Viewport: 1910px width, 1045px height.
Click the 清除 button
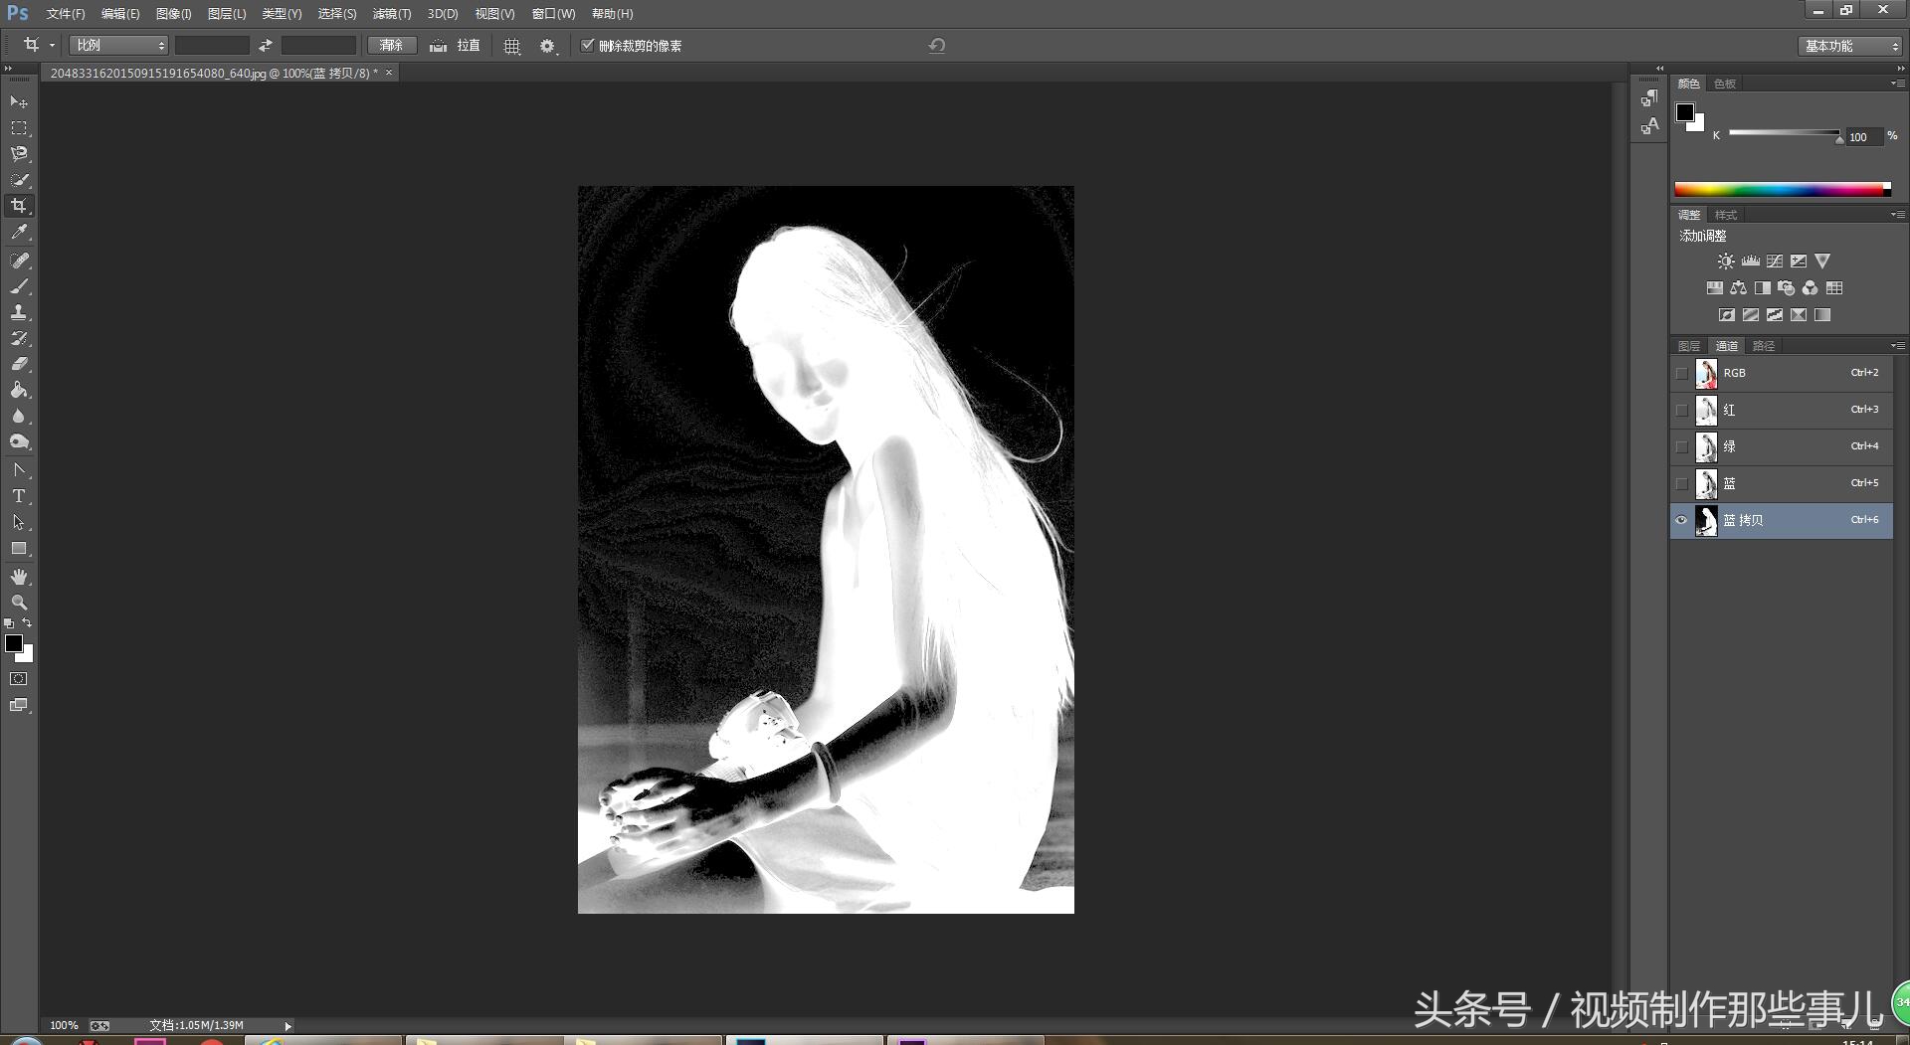coord(391,46)
